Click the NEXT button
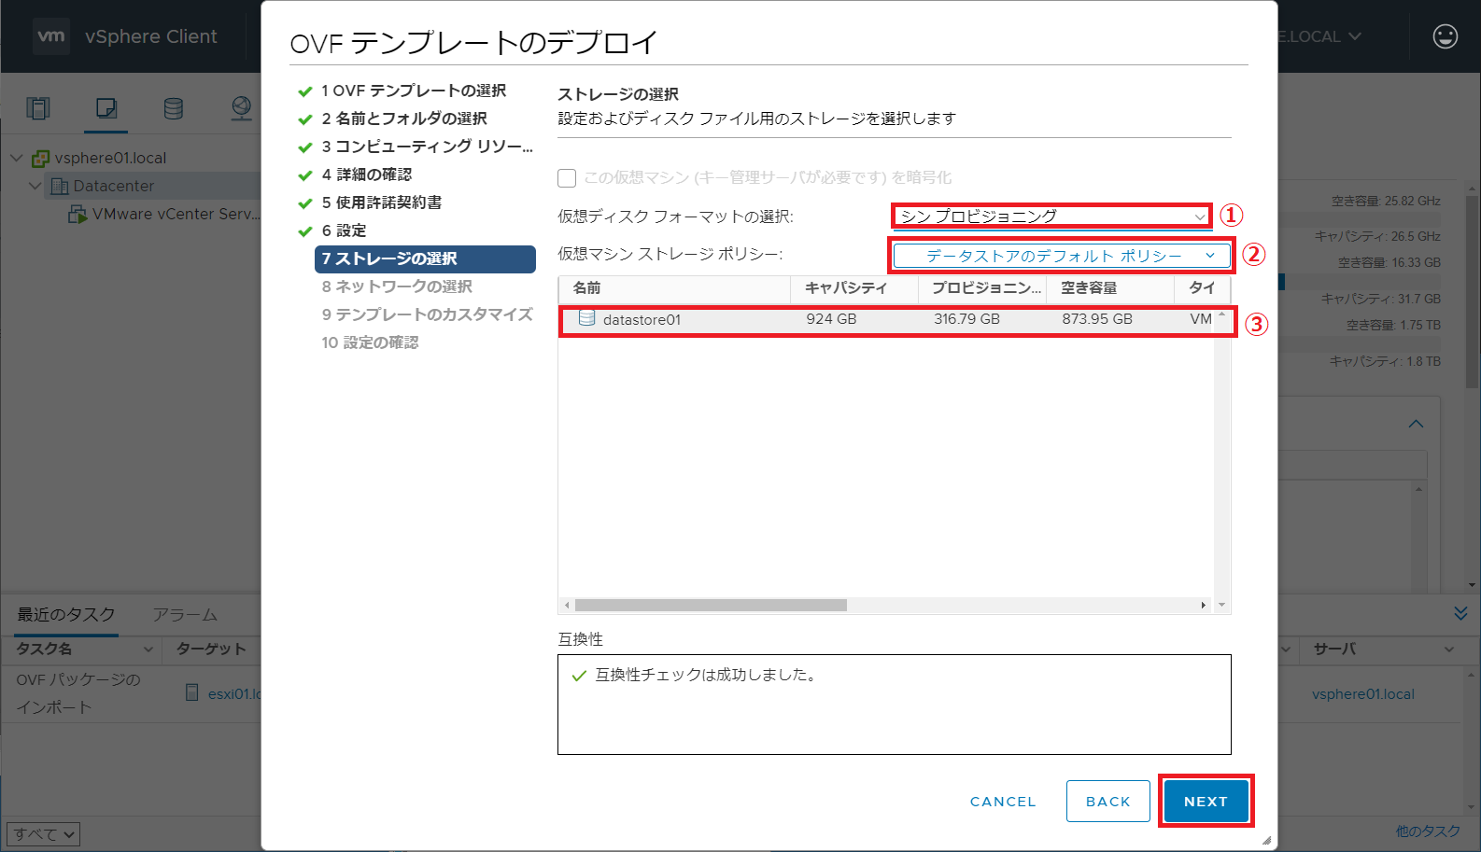This screenshot has height=852, width=1481. pos(1206,802)
